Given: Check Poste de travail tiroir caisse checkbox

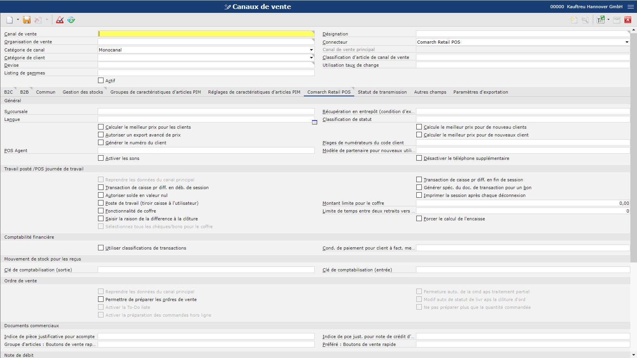Looking at the screenshot, I should click(101, 203).
